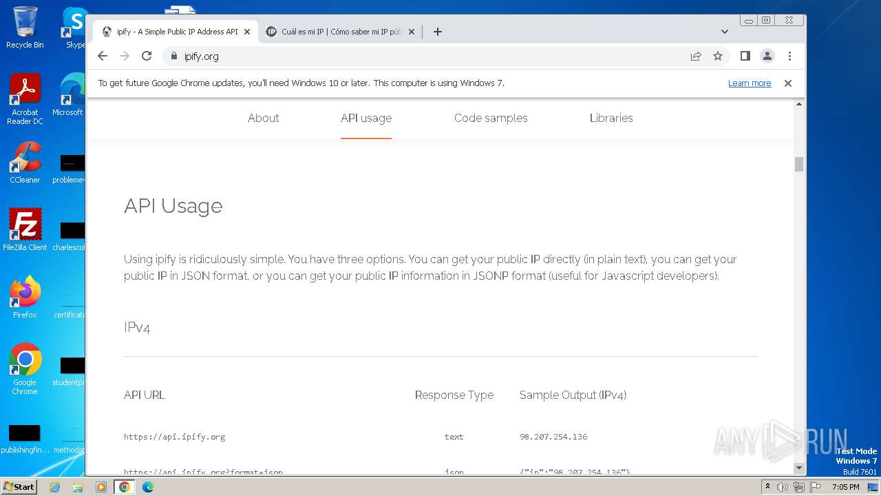Screen dimensions: 881x496
Task: Open the About section of ipify
Action: coord(263,118)
